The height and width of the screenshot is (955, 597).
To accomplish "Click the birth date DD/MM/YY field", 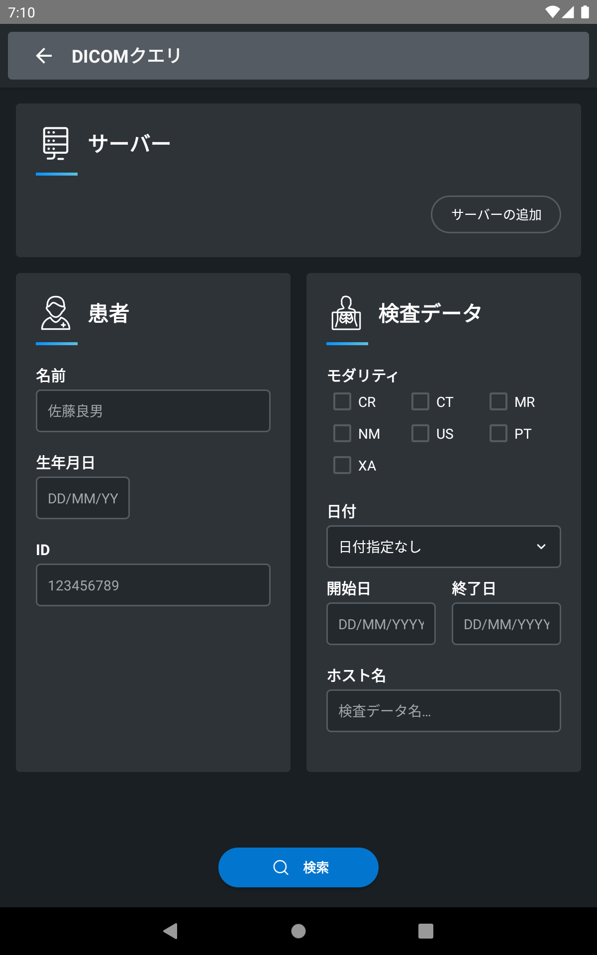I will pyautogui.click(x=83, y=498).
